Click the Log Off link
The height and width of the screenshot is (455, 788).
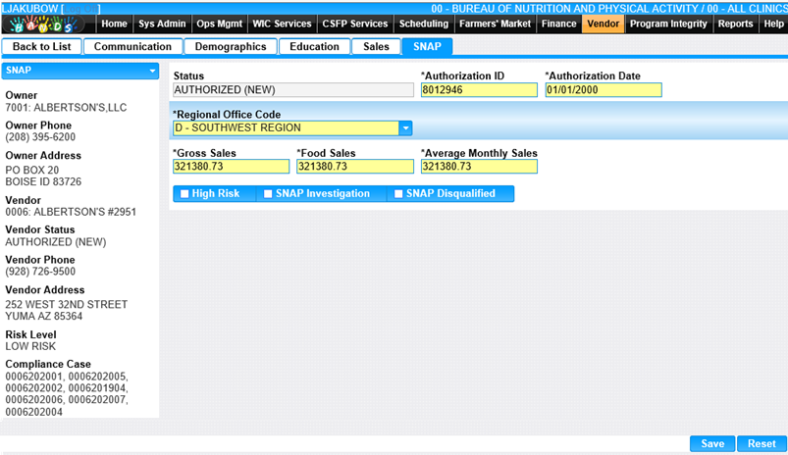(80, 9)
